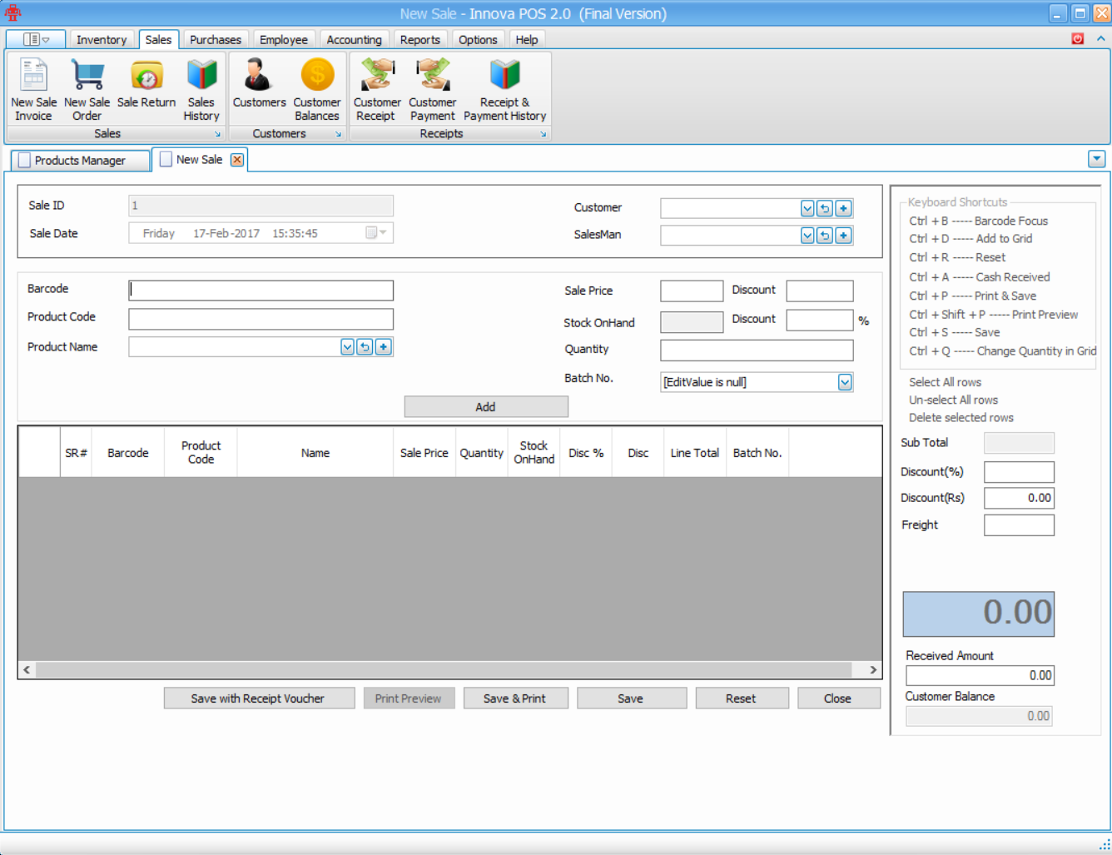Click the red power icon at top right

click(1078, 38)
